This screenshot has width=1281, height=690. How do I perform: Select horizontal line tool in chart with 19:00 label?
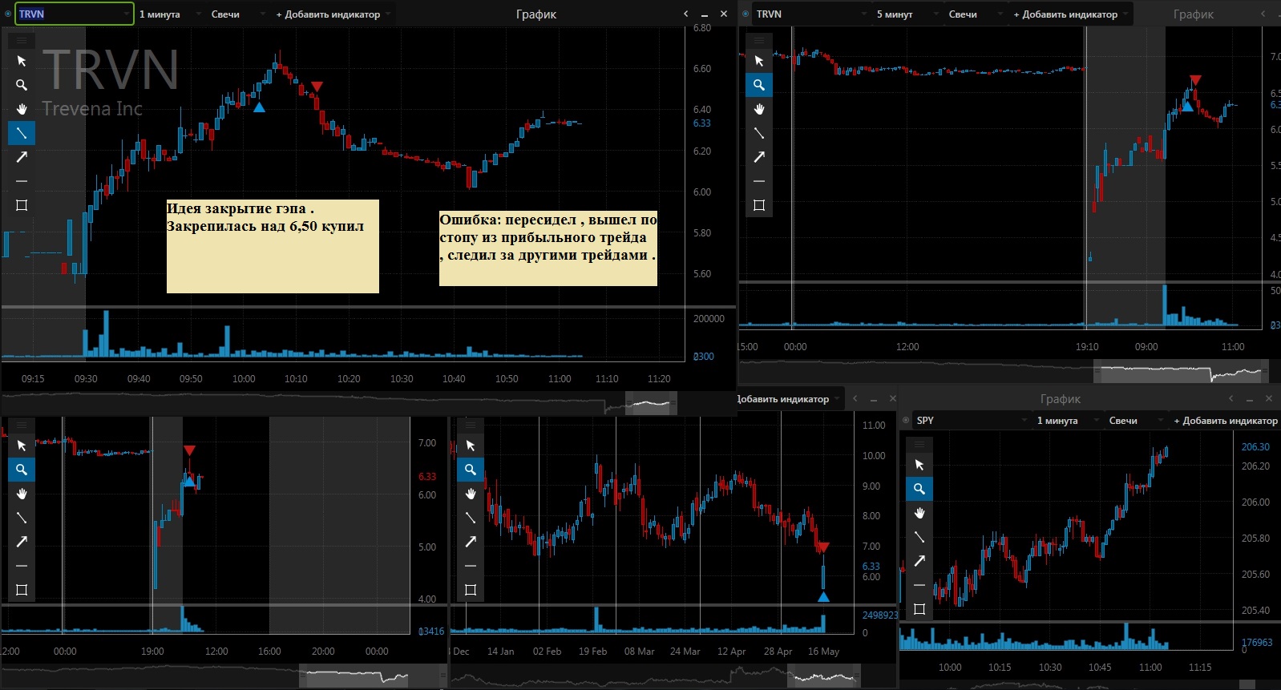coord(22,566)
